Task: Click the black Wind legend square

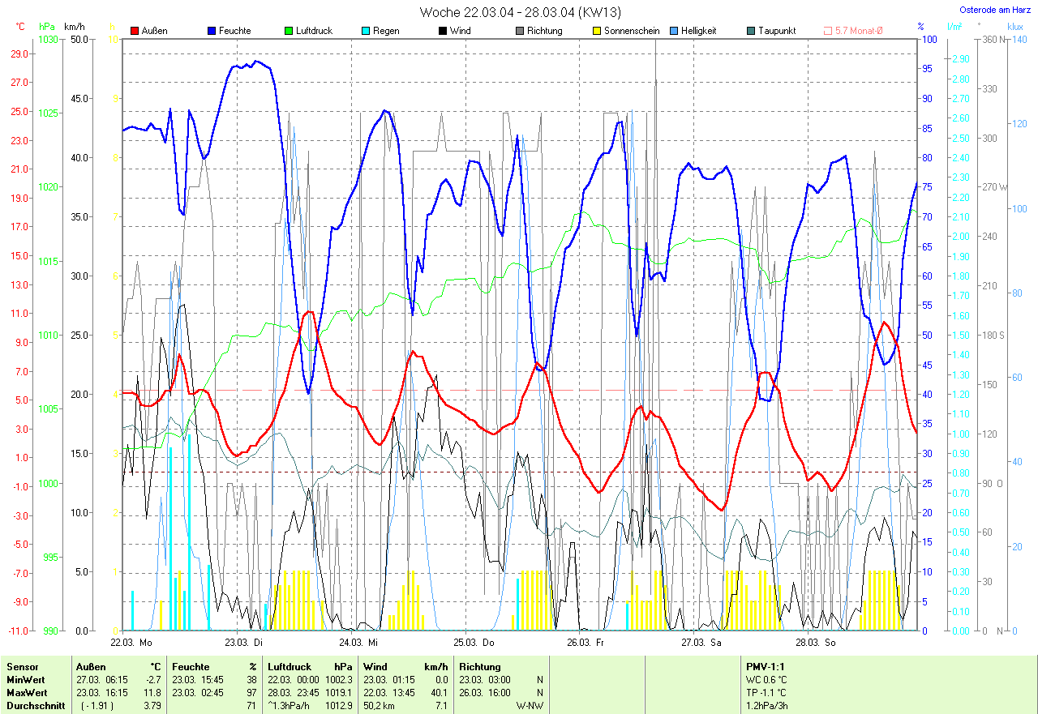Action: (x=443, y=31)
